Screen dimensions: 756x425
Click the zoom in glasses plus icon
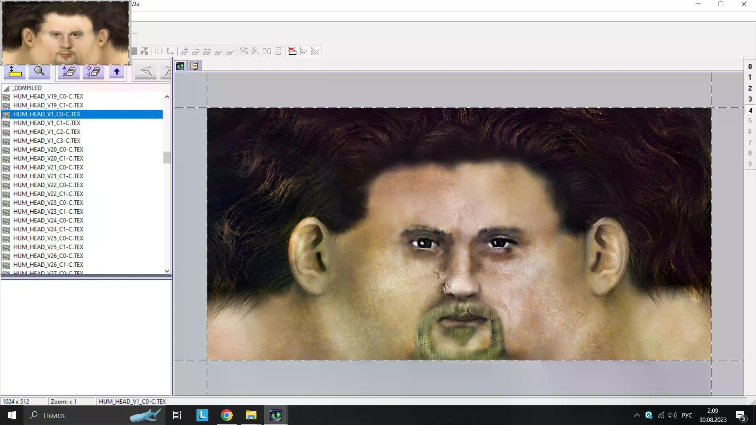point(184,51)
